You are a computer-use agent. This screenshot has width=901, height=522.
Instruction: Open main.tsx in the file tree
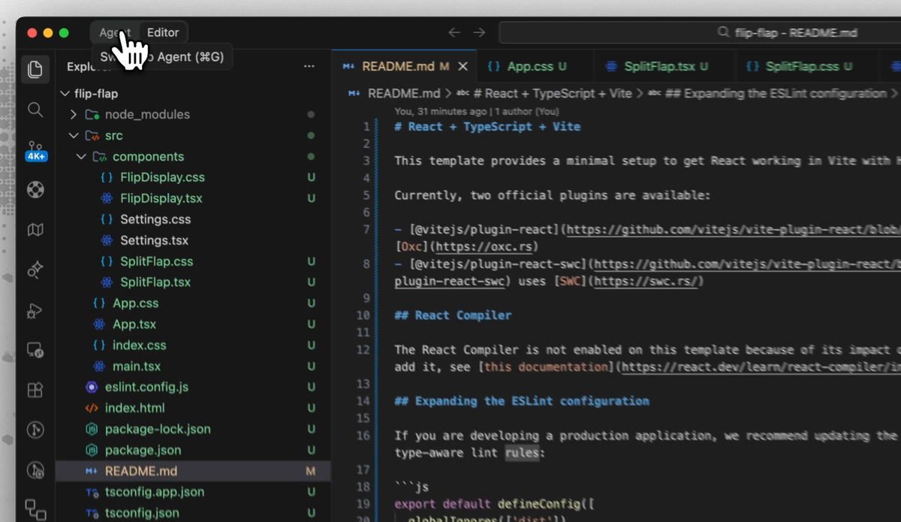(137, 367)
